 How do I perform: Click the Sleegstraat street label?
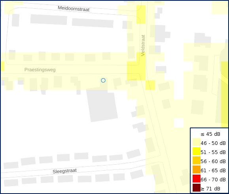(65, 171)
